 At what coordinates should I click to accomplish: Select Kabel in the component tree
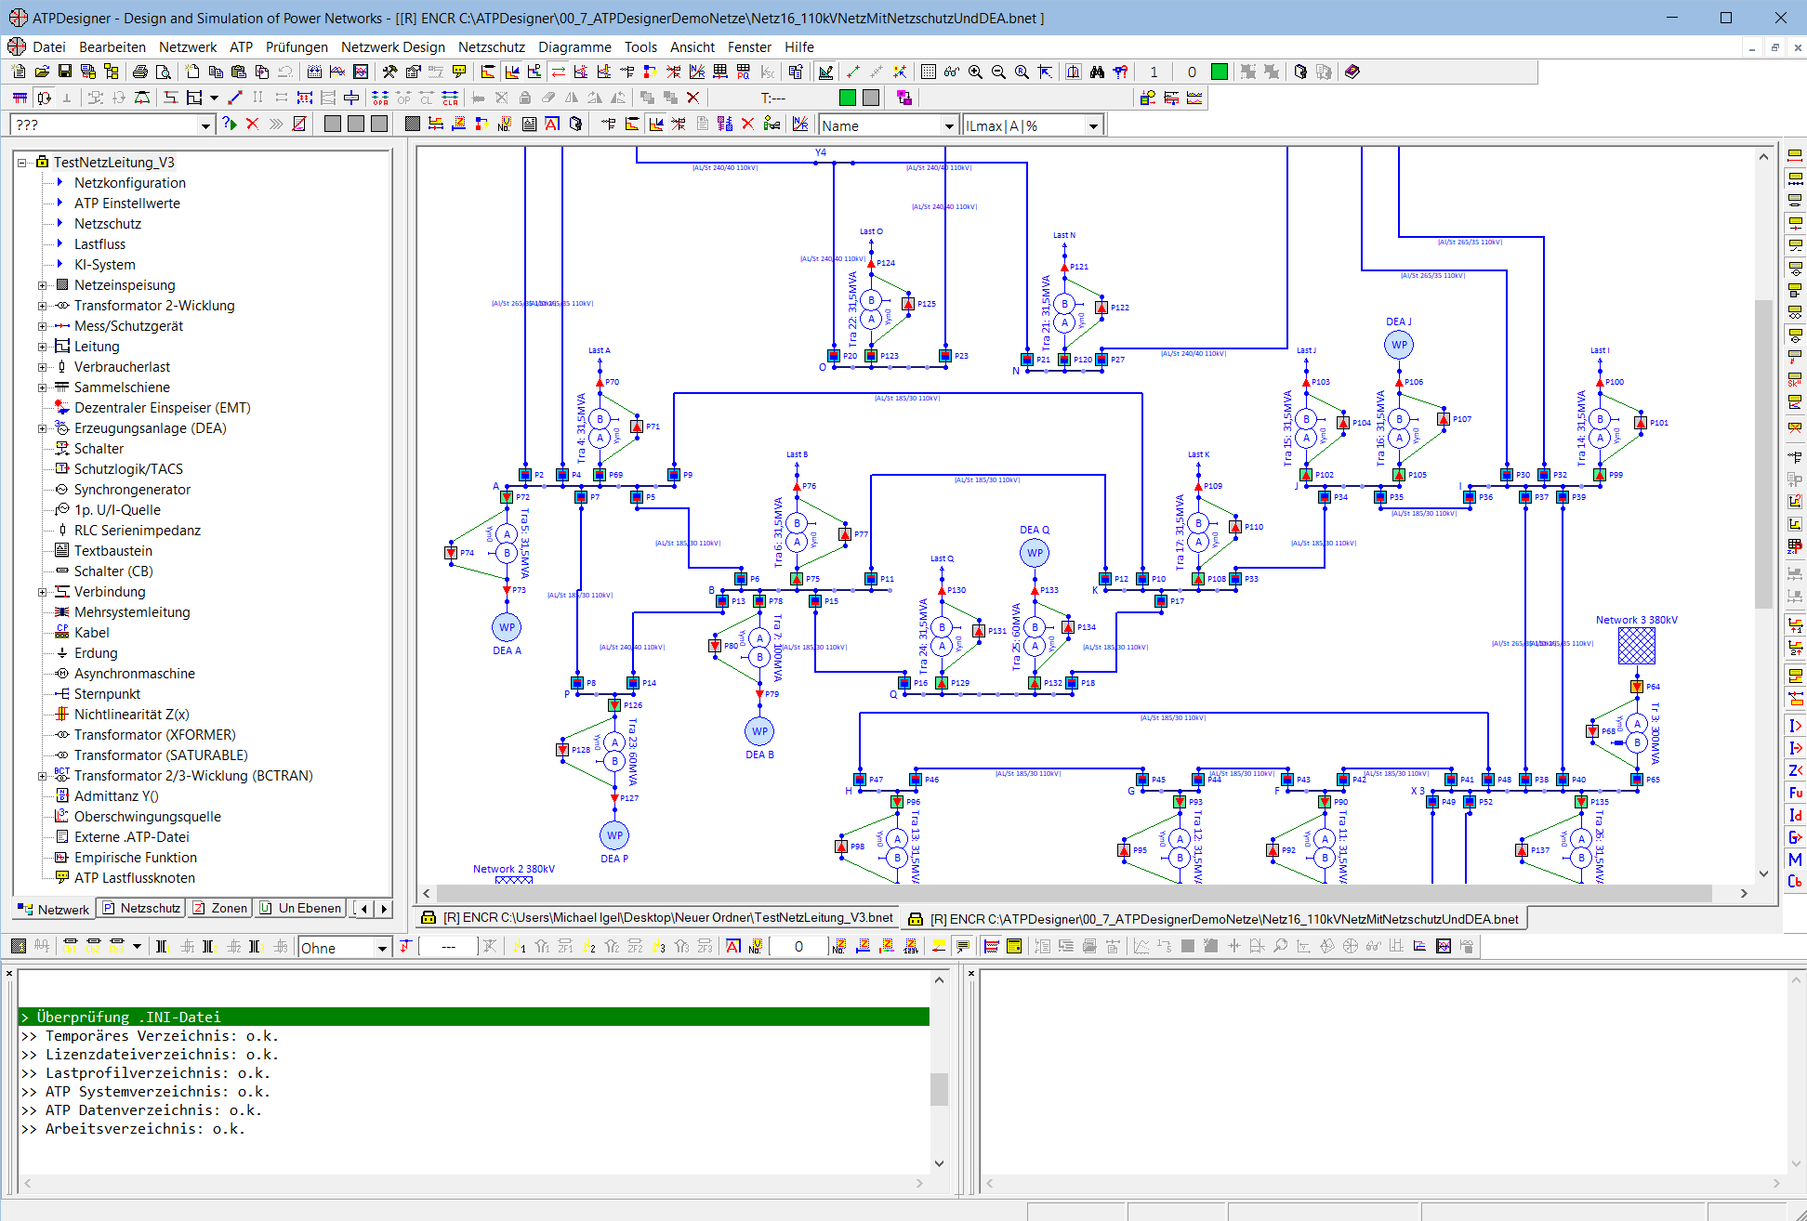tap(91, 633)
